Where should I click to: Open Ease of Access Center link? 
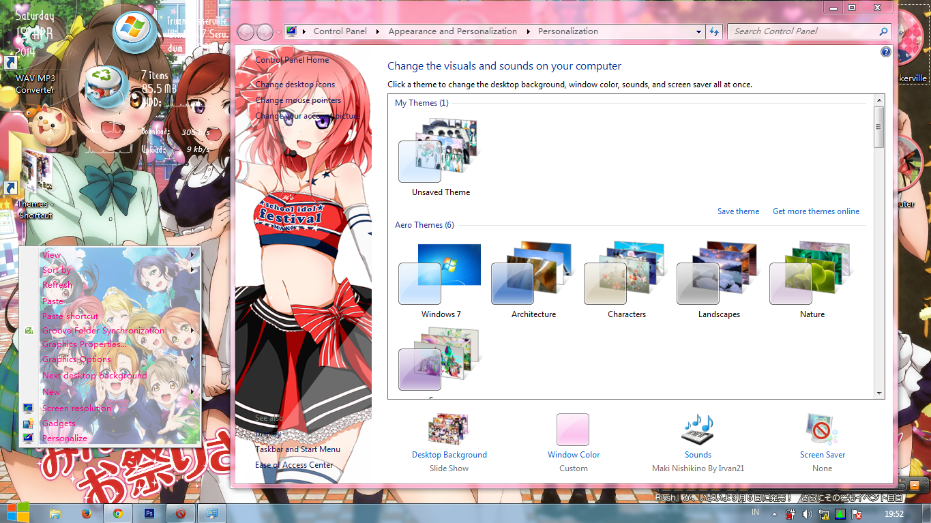point(294,465)
